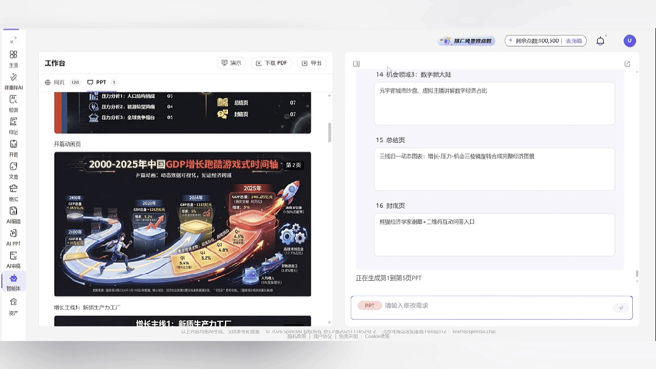This screenshot has height=369, width=656.
Task: Click the open-in-new icon atop the chat panel
Action: coord(629,63)
